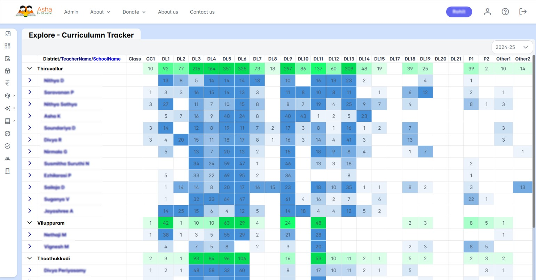Collapse the Viluppuram district row

[x=30, y=223]
